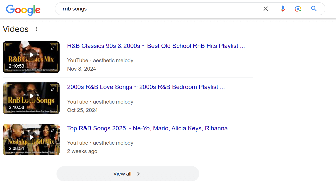
Task: Expand preview on RnB Love Songs thumbnail
Action: pyautogui.click(x=53, y=90)
